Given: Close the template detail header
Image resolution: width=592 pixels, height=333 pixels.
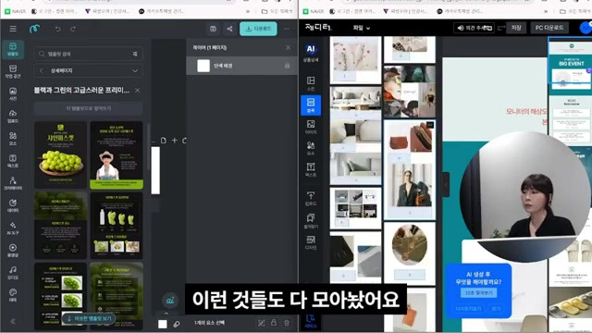Looking at the screenshot, I should click(138, 91).
